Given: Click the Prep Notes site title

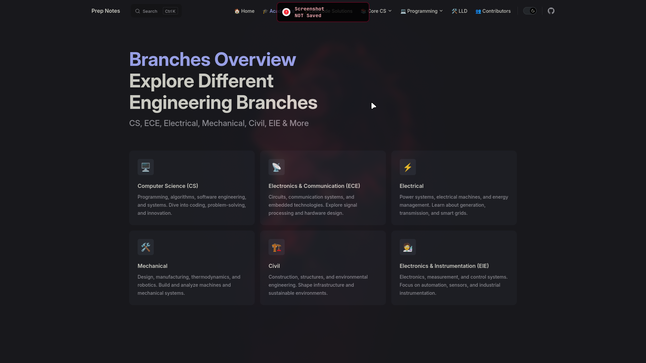Looking at the screenshot, I should 105,11.
